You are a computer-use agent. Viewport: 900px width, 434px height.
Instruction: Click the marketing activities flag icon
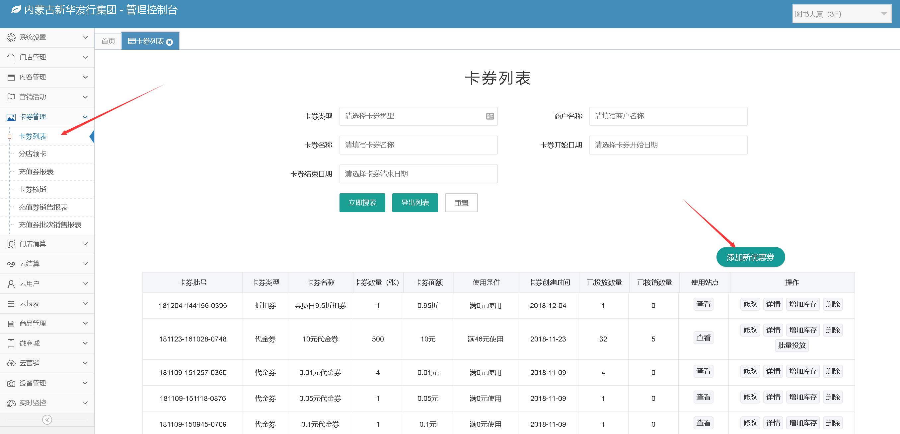click(x=11, y=97)
